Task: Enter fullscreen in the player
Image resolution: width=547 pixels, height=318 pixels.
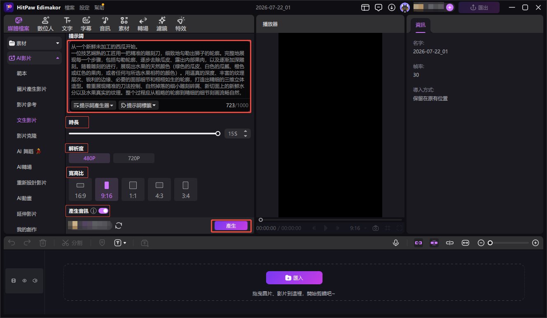Action: click(399, 228)
